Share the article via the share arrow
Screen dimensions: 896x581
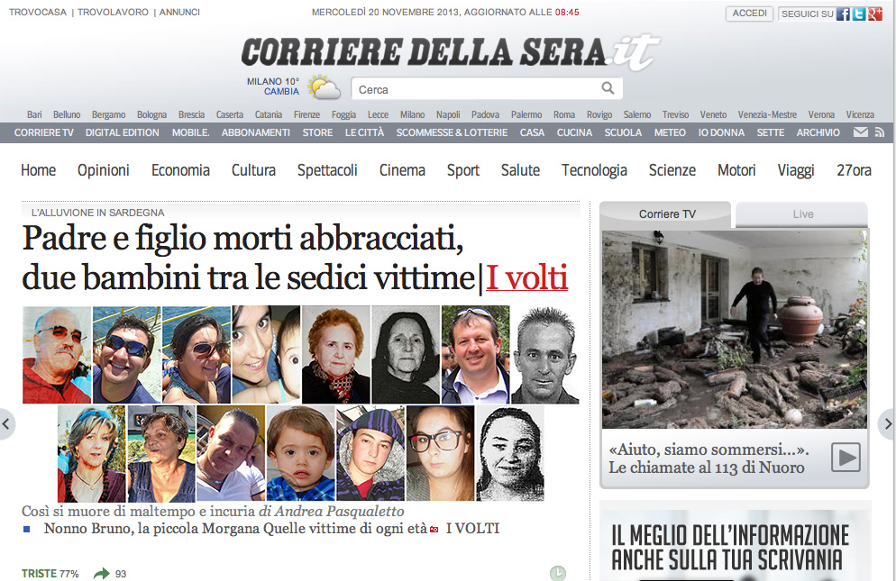[101, 572]
